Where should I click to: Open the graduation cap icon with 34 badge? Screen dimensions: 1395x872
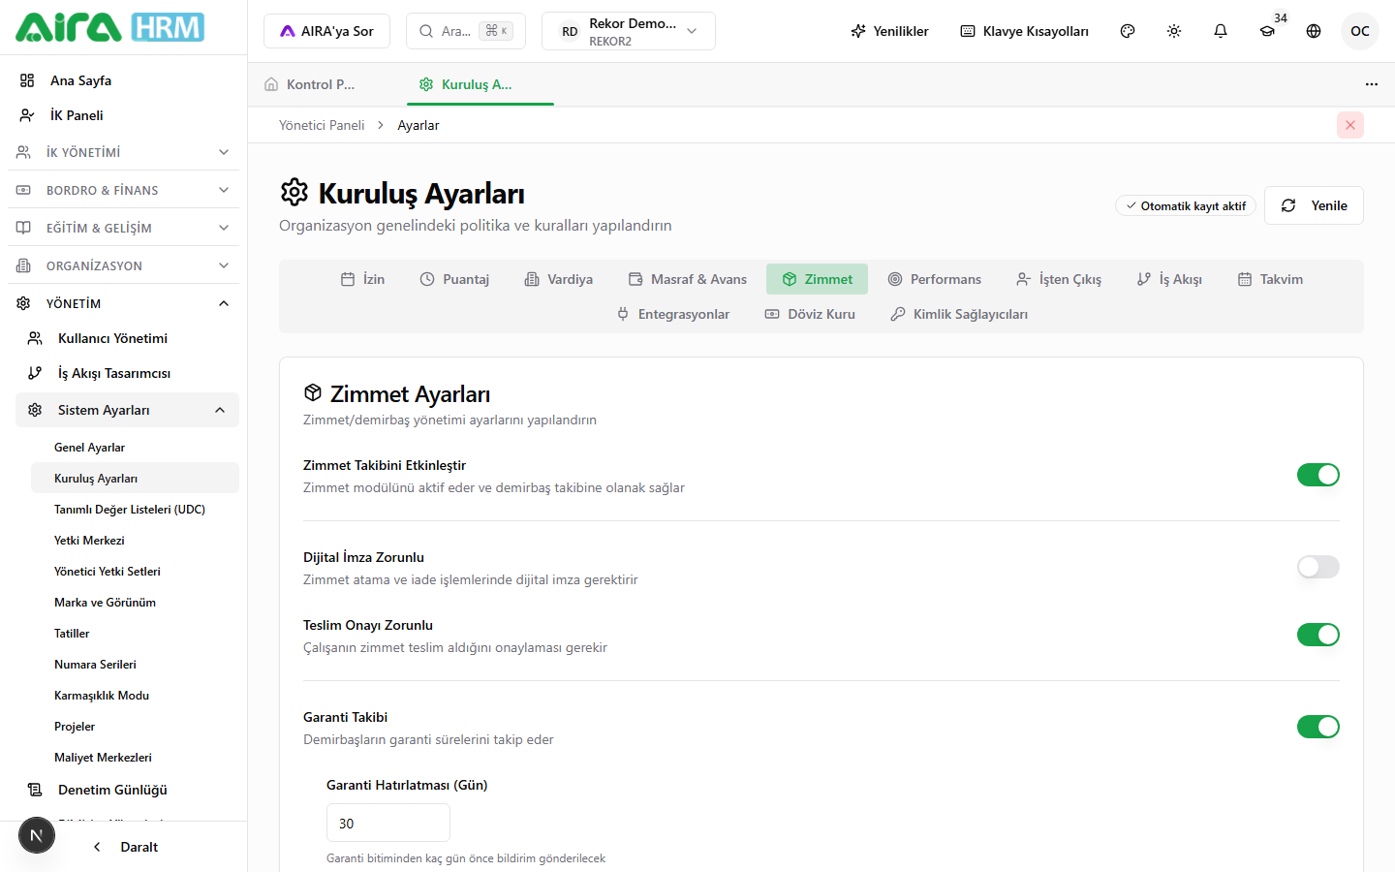pos(1267,31)
